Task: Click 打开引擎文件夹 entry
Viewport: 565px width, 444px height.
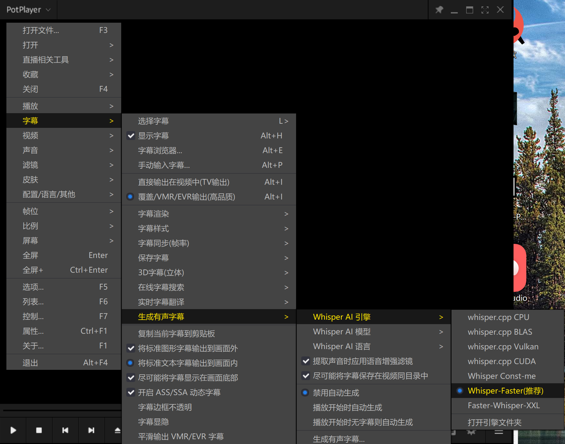Action: [x=508, y=423]
